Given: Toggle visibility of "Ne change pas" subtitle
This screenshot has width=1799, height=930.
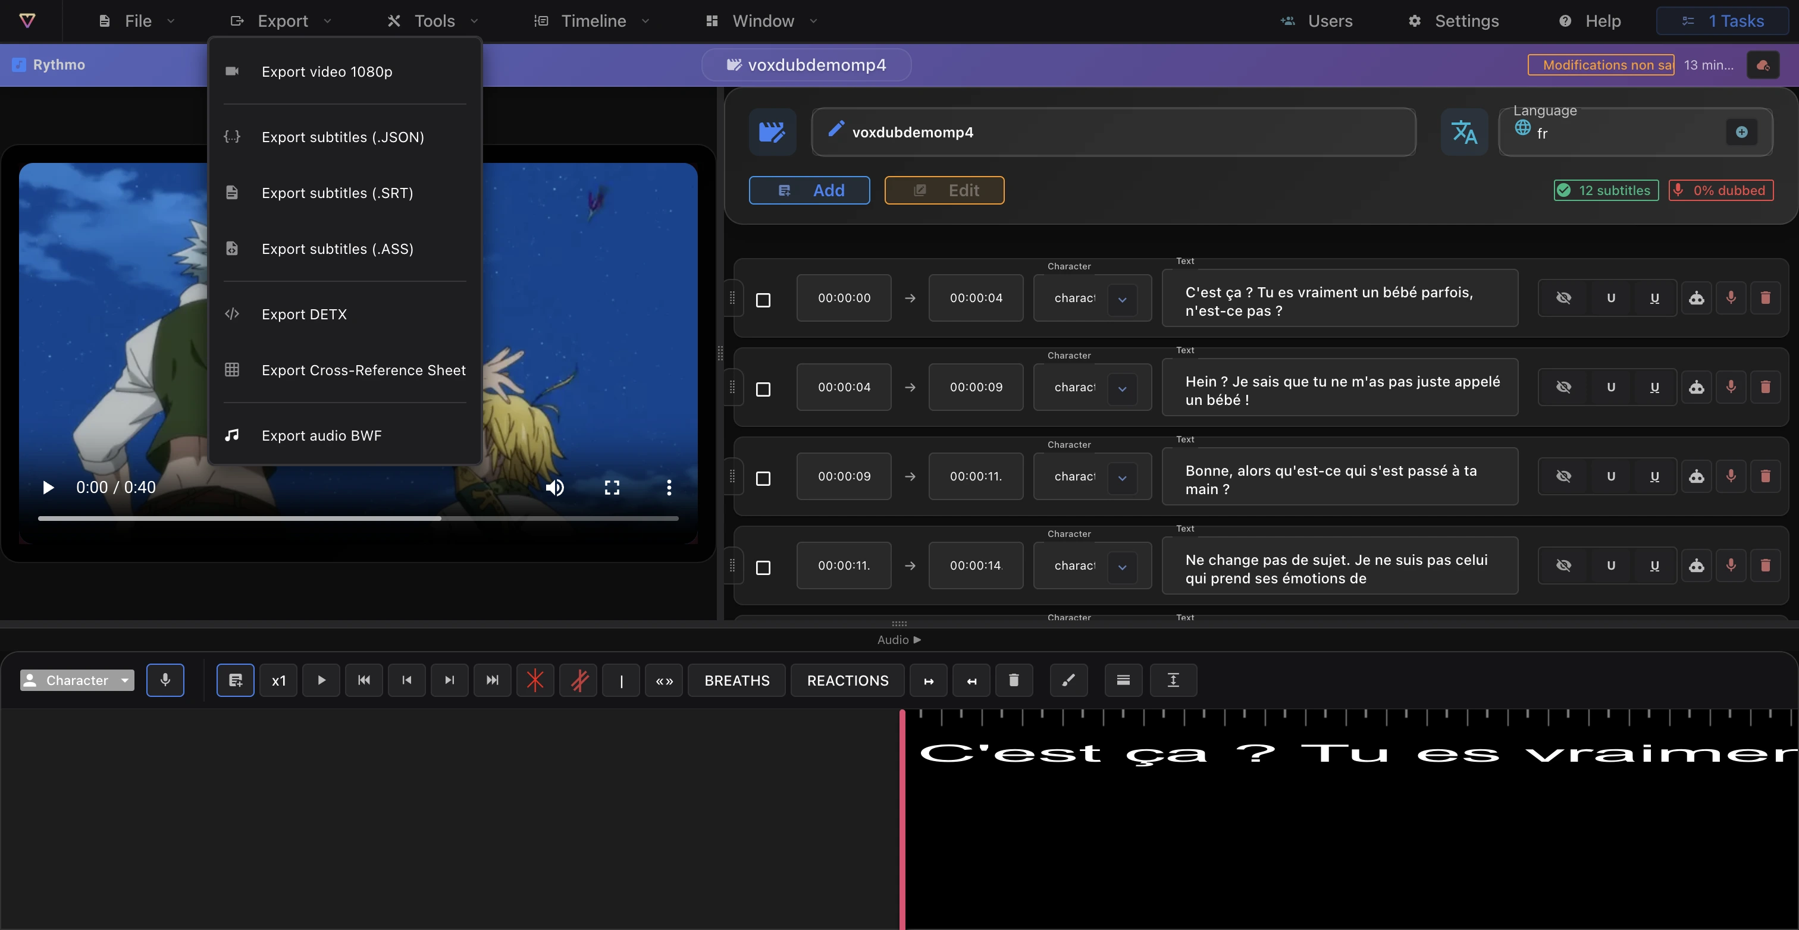Looking at the screenshot, I should coord(1563,566).
